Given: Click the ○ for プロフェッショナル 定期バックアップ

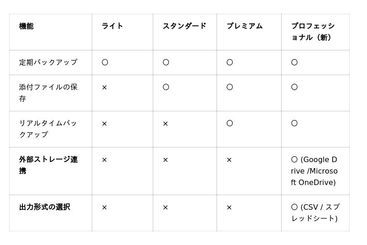Looking at the screenshot, I should pos(295,62).
